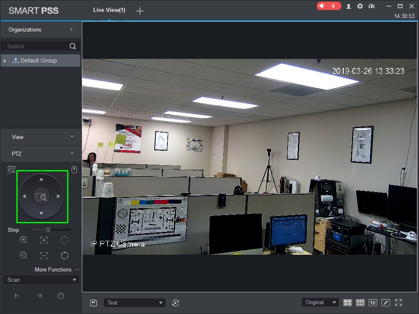Screen dimensions: 419x314
Task: Open the user account icon
Action: tap(349, 6)
